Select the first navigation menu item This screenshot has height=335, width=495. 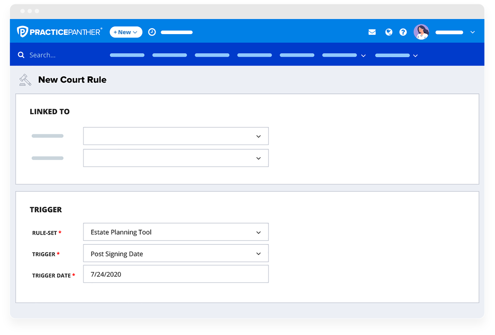[x=127, y=55]
